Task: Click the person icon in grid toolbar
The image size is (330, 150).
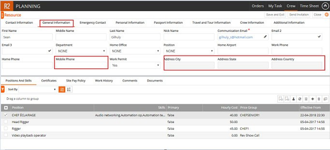Action: click(x=293, y=99)
